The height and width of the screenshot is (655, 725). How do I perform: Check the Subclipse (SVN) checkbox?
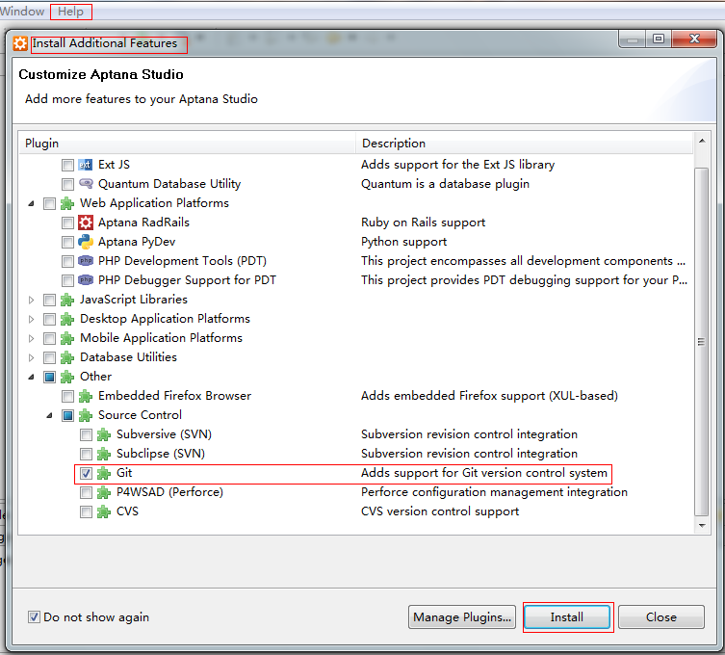click(x=86, y=455)
